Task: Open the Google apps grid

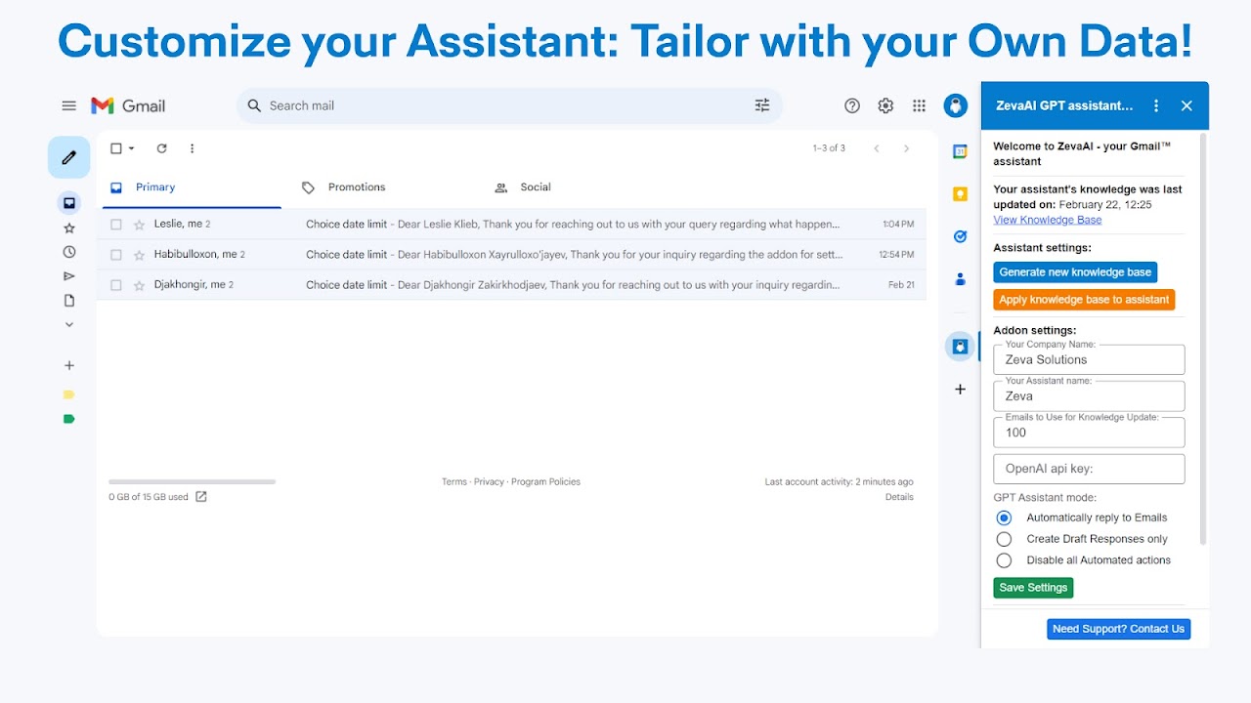Action: point(919,105)
